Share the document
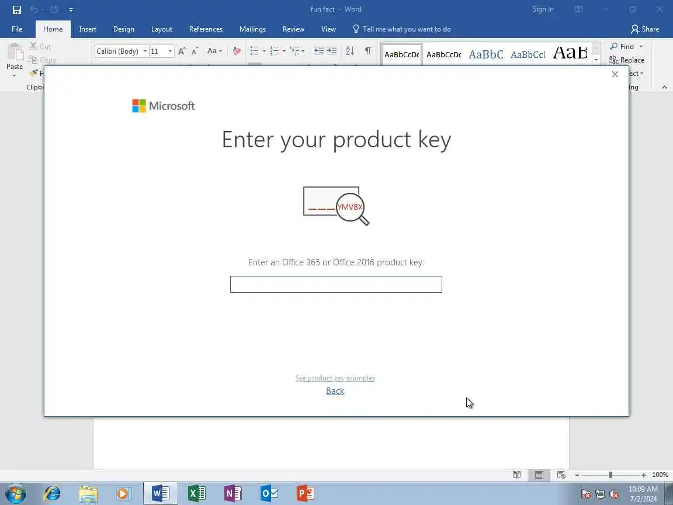 [x=645, y=29]
